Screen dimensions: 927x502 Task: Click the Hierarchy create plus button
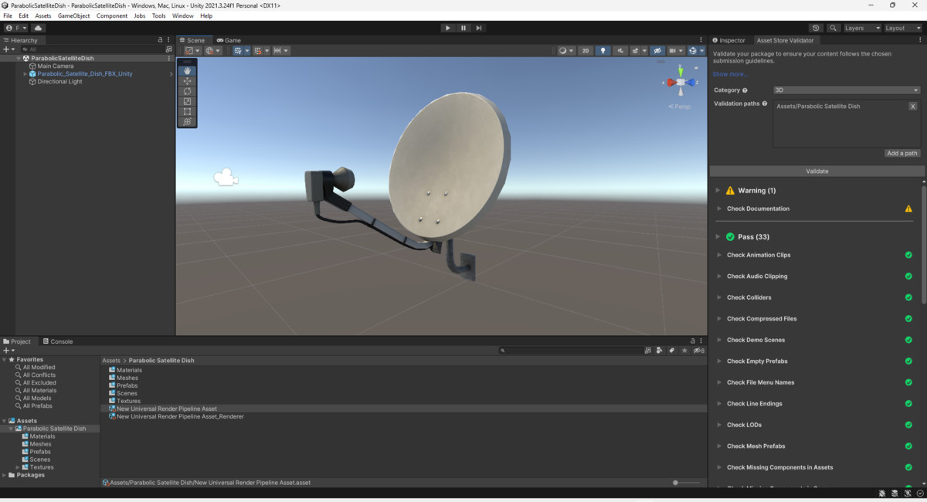pos(7,49)
